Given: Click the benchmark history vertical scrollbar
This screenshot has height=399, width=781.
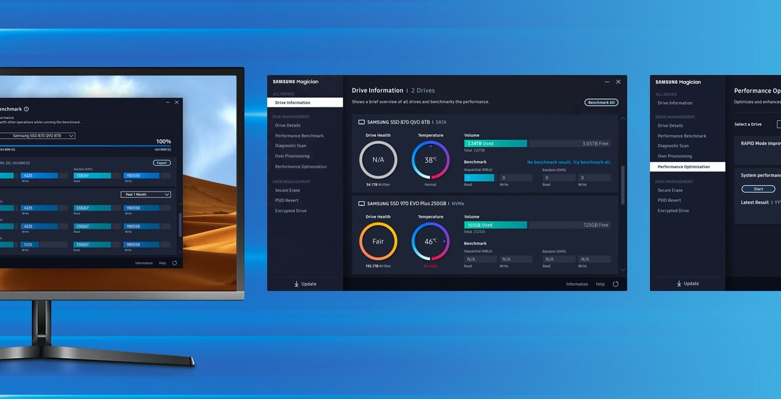Looking at the screenshot, I should point(181,225).
